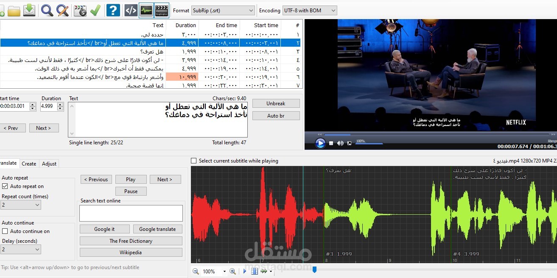Viewport: 557px width, 278px height.
Task: Click the Text column header
Action: click(83, 25)
